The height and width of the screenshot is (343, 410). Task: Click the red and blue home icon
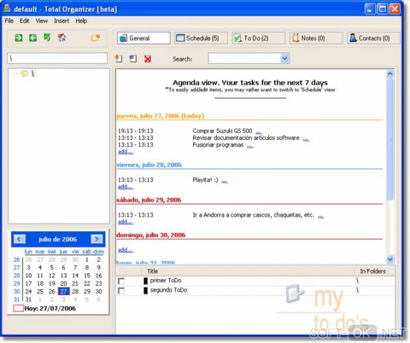coord(62,38)
